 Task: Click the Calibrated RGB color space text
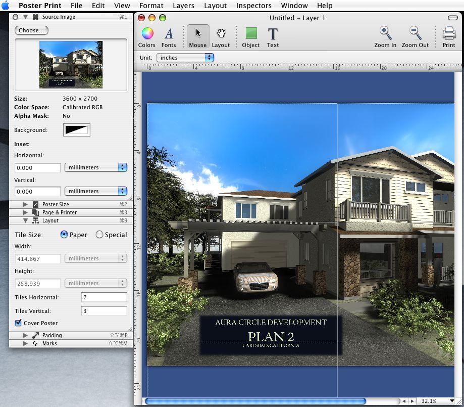point(83,107)
